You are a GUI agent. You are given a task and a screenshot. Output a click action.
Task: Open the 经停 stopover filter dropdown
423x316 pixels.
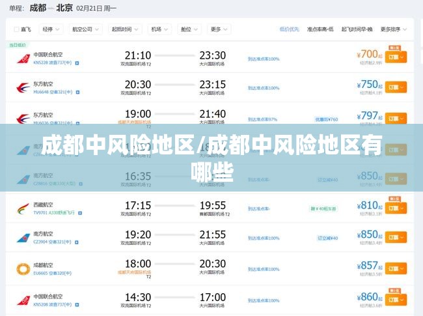tap(51, 29)
